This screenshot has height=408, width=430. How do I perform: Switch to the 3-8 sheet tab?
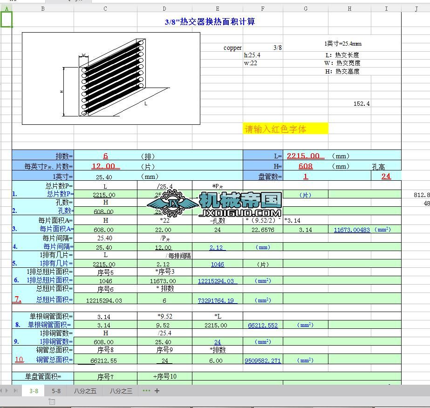pos(34,391)
